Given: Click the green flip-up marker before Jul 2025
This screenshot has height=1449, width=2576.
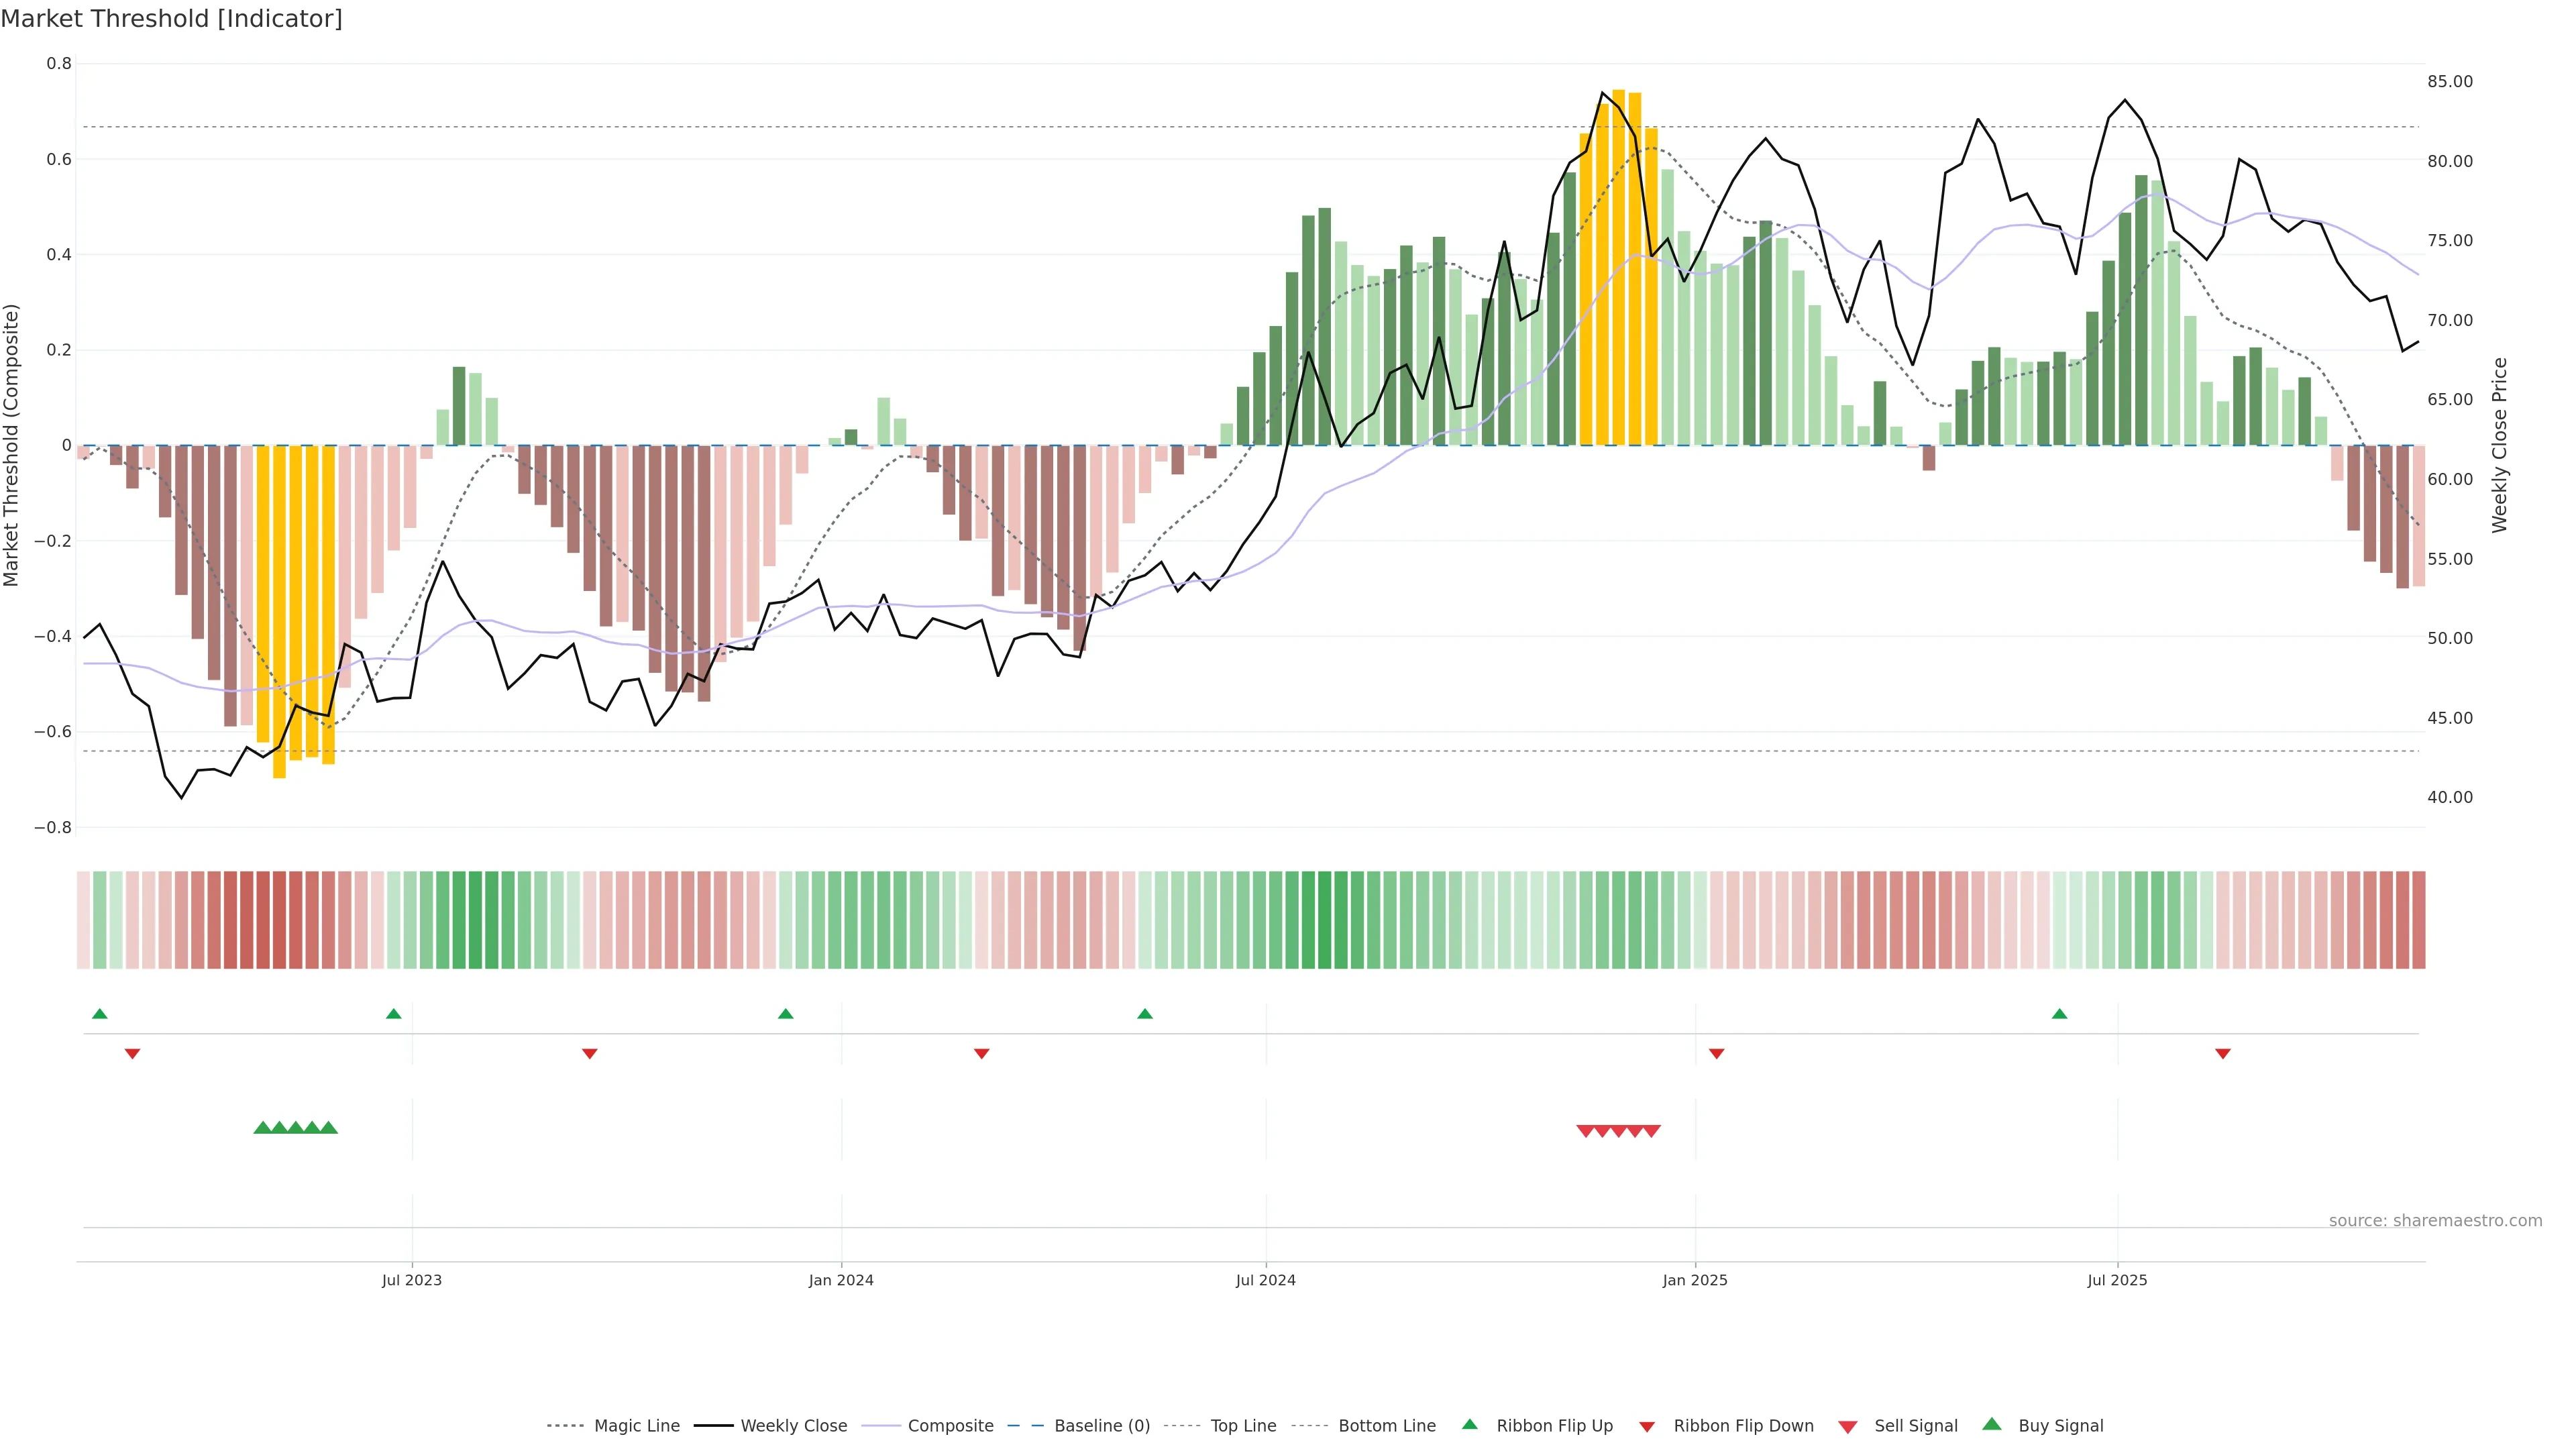Looking at the screenshot, I should tap(2059, 1014).
